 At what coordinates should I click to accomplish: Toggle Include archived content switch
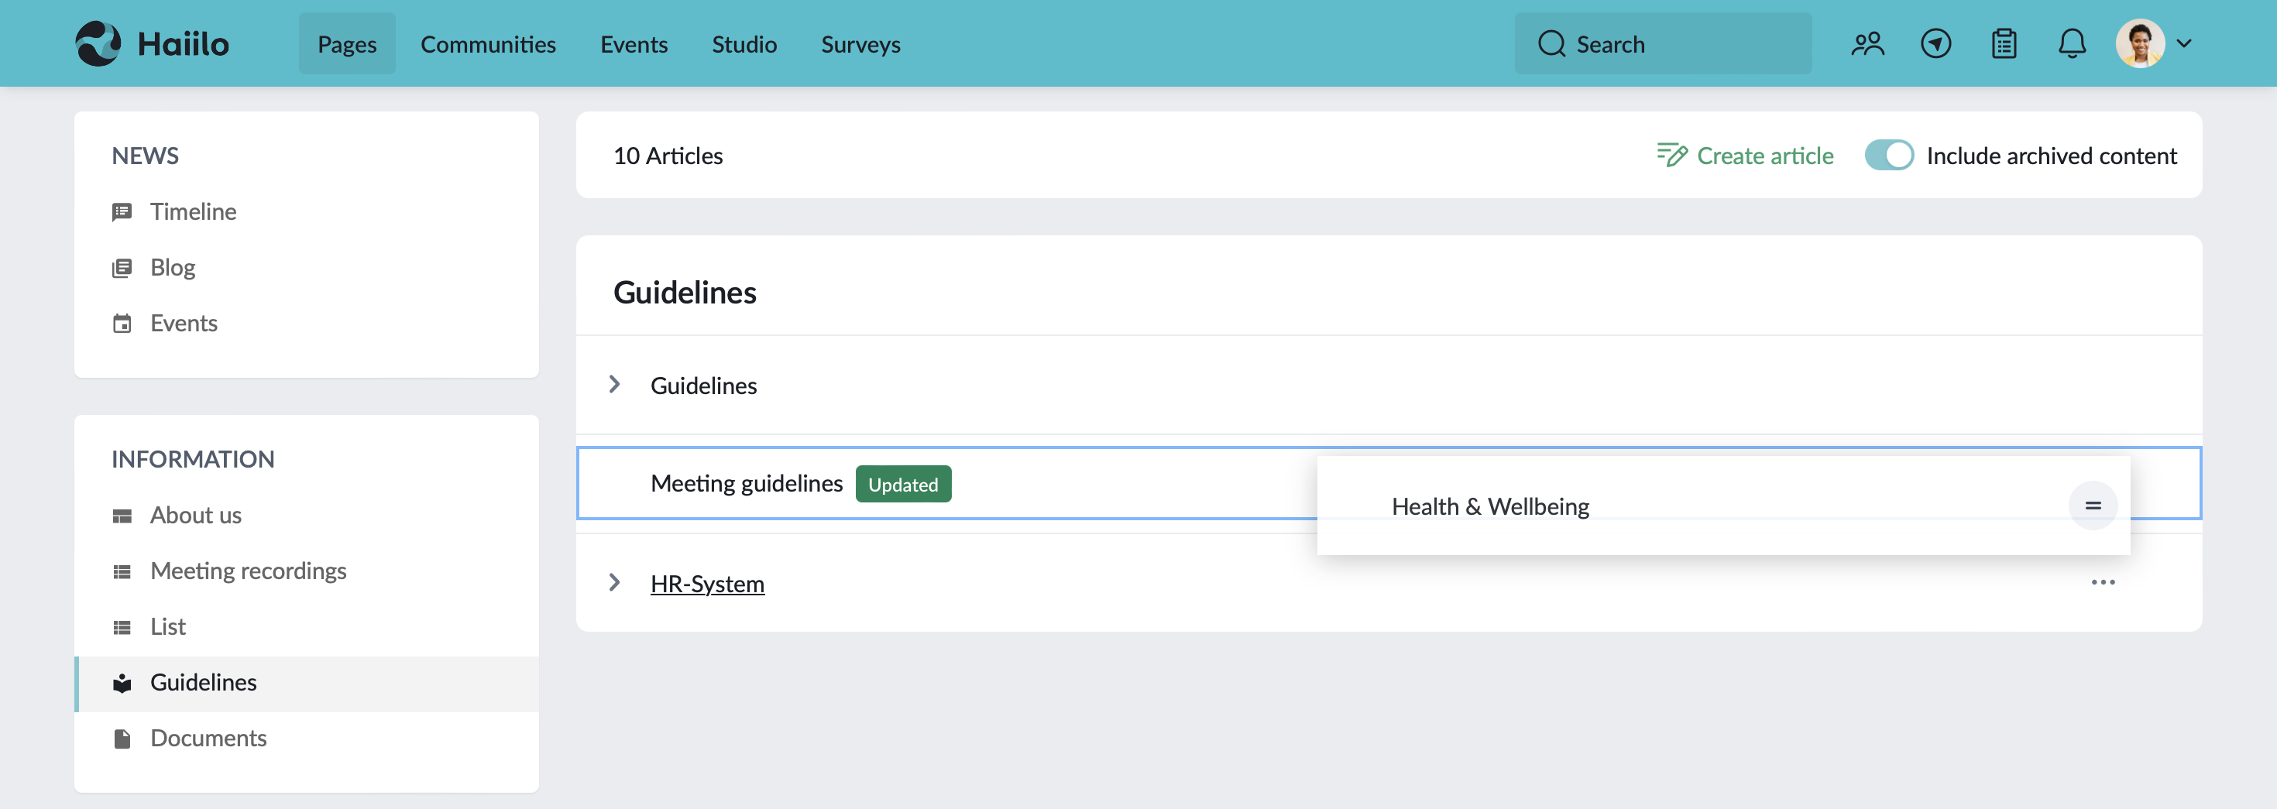pyautogui.click(x=1888, y=156)
